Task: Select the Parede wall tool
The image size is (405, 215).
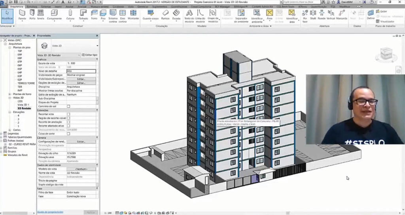Action: tap(22, 15)
